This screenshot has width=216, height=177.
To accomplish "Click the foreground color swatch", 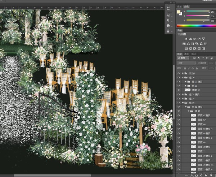I will click(x=179, y=12).
